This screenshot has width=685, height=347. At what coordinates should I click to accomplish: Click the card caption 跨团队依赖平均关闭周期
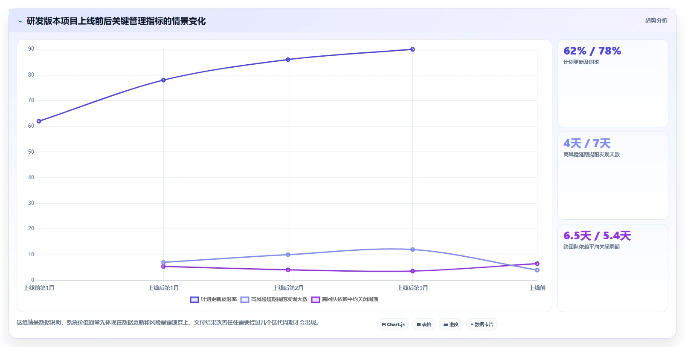[x=592, y=247]
